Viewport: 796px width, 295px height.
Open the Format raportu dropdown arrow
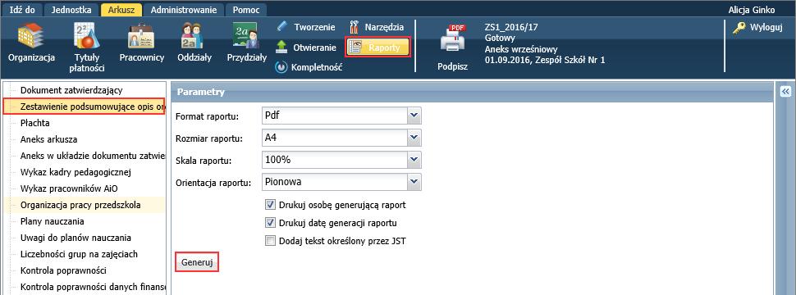click(414, 116)
